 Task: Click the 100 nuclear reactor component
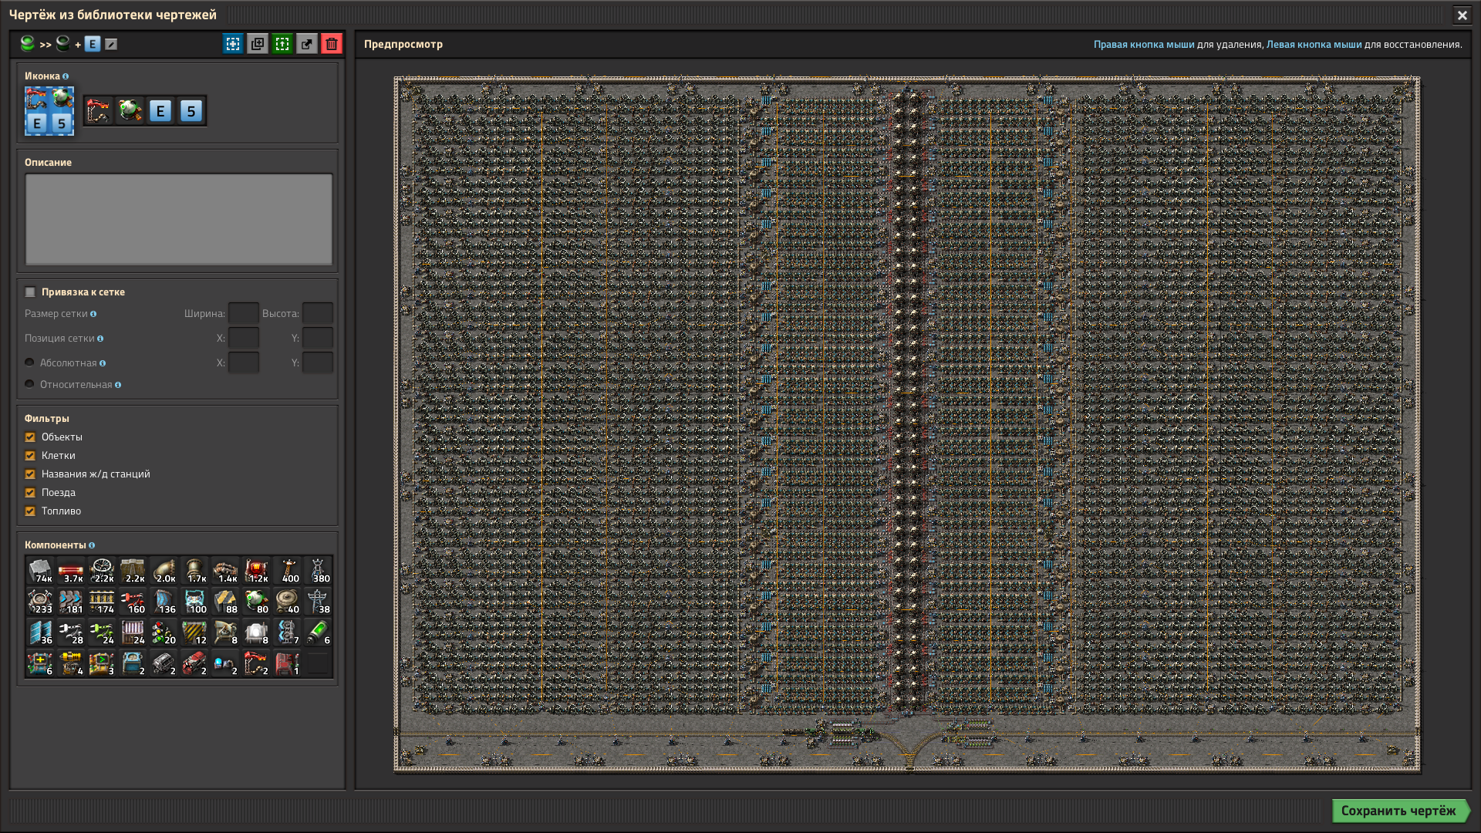[194, 602]
